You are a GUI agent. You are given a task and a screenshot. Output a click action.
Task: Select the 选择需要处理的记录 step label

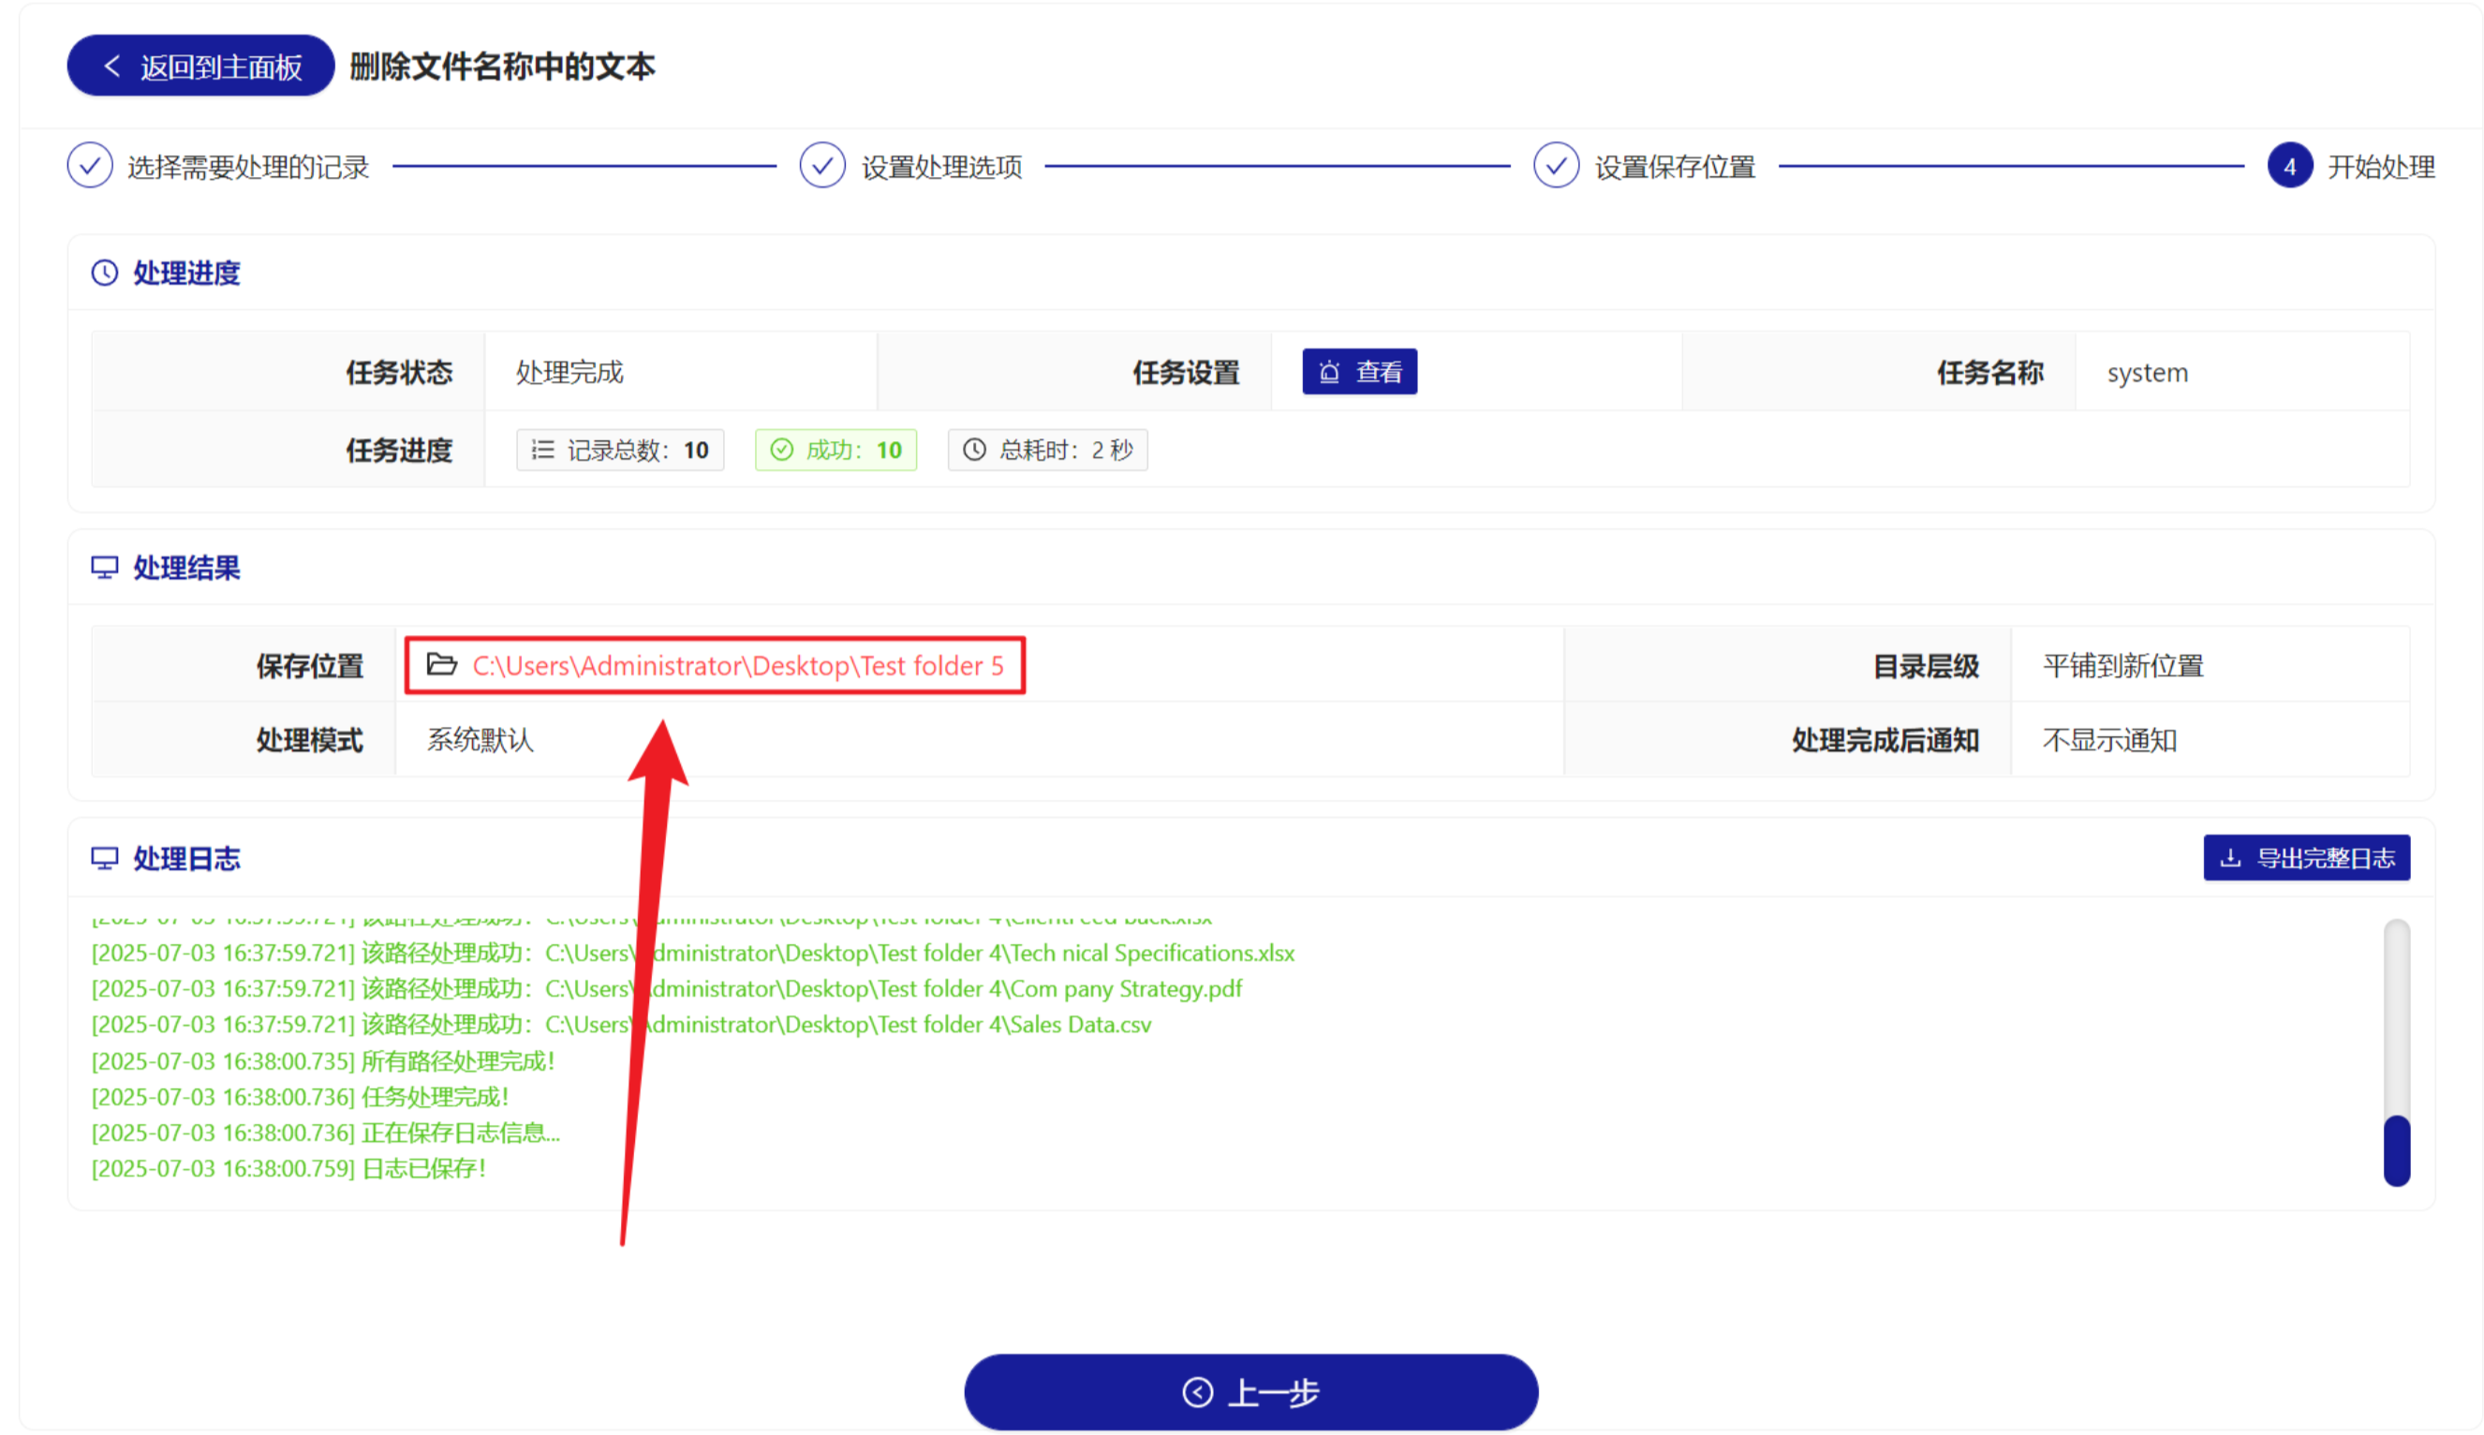[x=248, y=168]
